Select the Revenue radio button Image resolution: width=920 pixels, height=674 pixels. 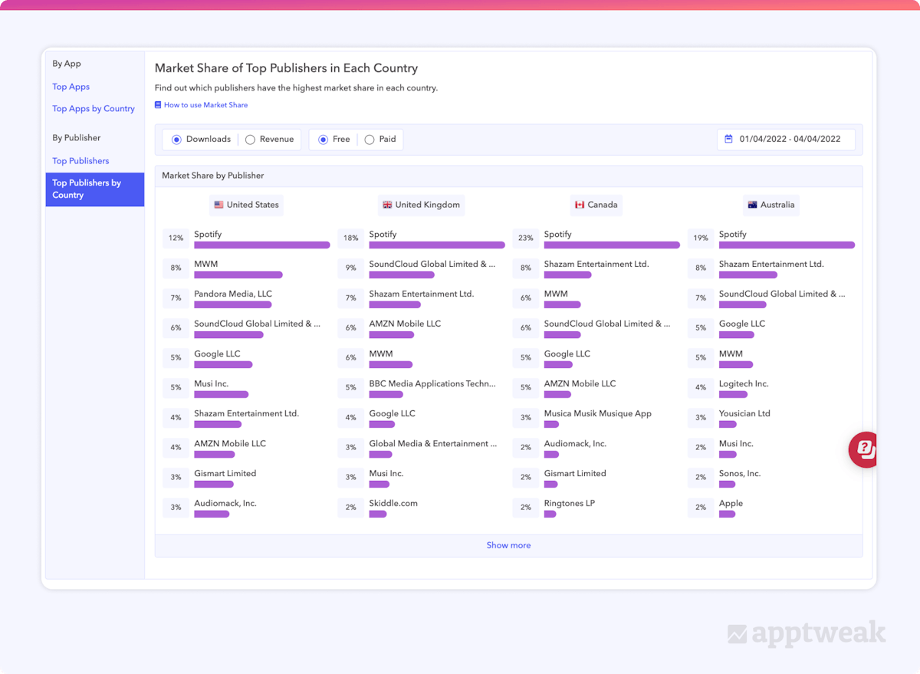pyautogui.click(x=251, y=139)
